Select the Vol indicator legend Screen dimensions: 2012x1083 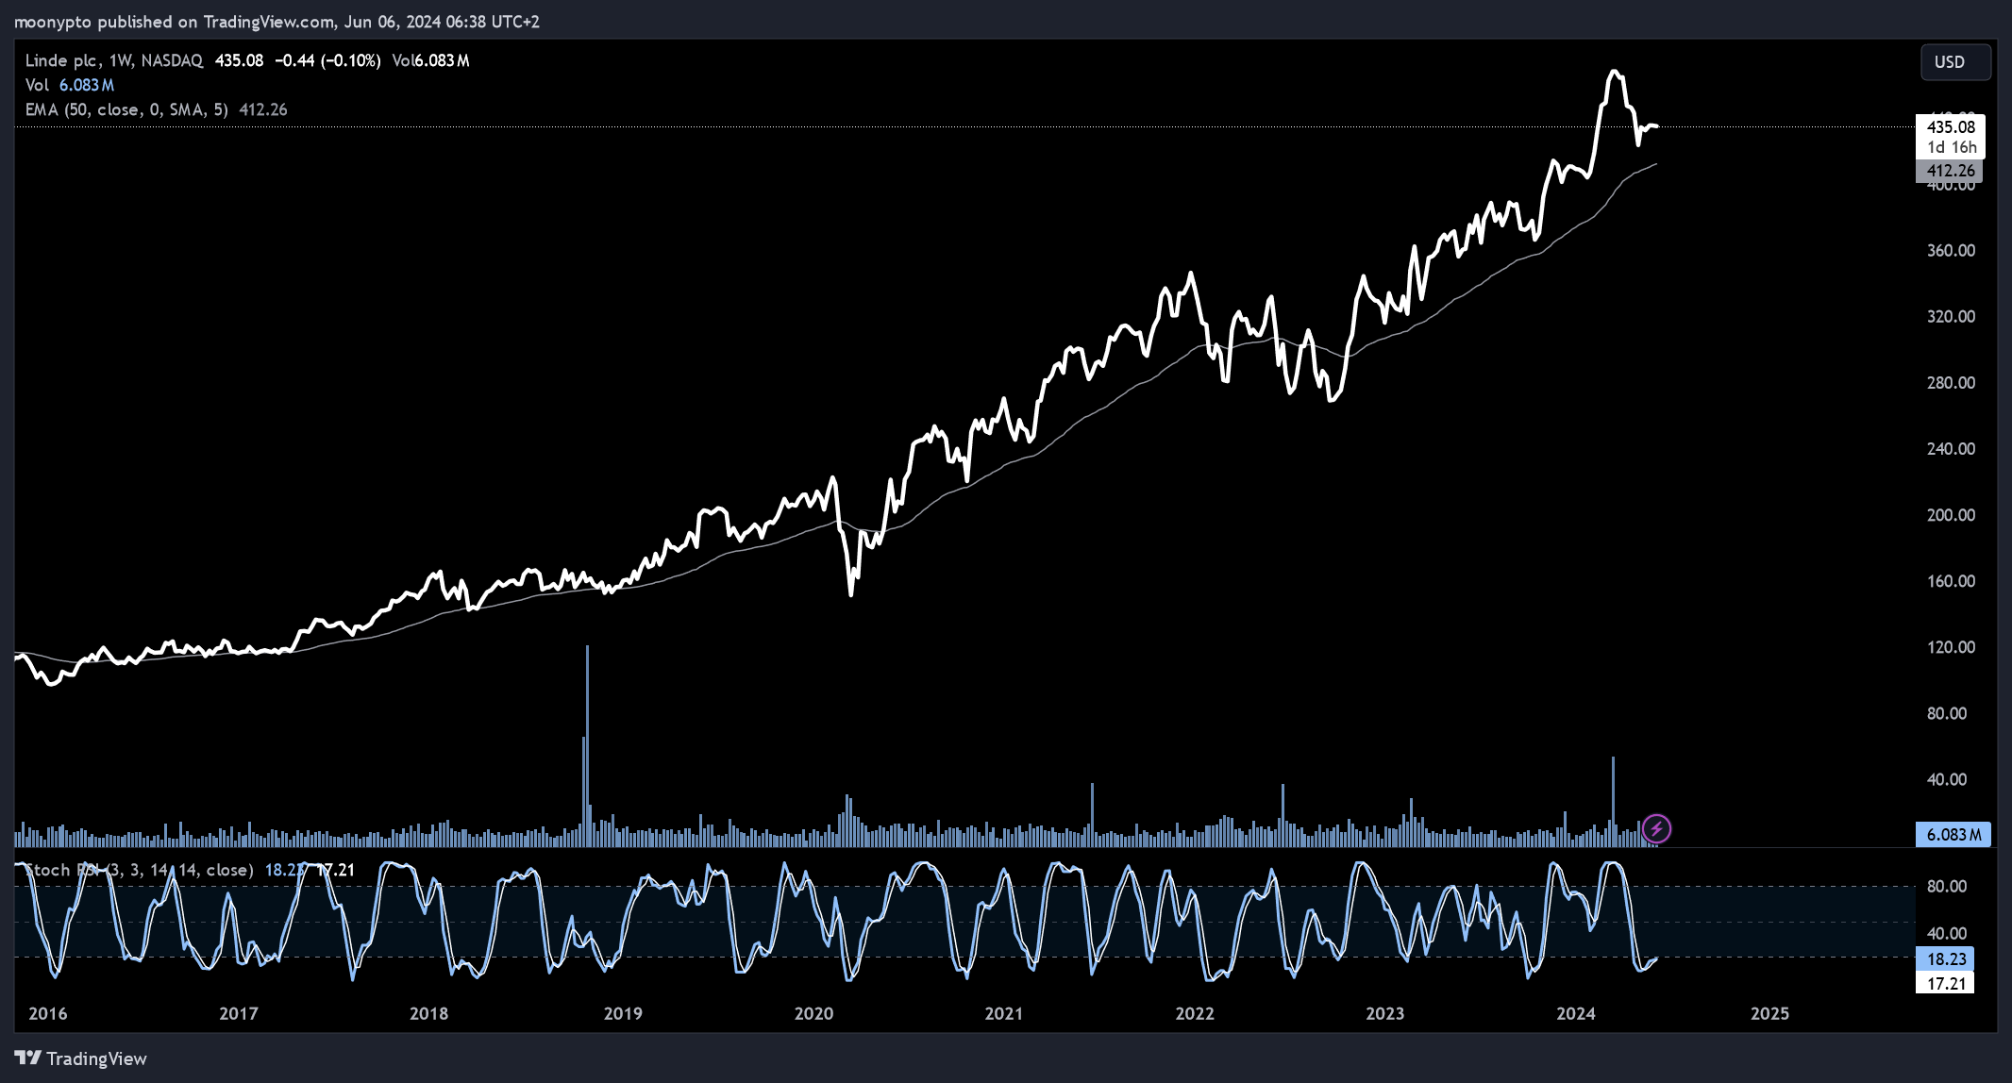pyautogui.click(x=69, y=85)
